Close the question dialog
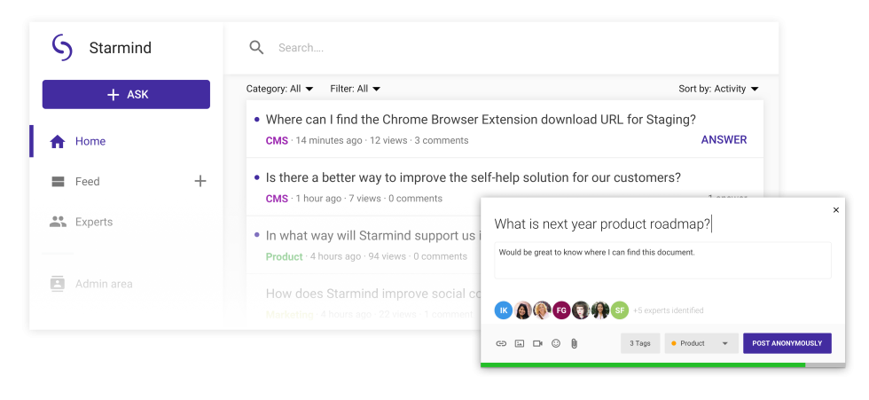This screenshot has height=400, width=869. click(x=835, y=210)
